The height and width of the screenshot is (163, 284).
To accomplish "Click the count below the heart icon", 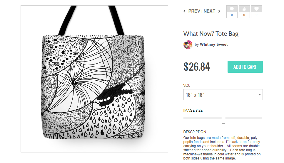I will 256,15.
